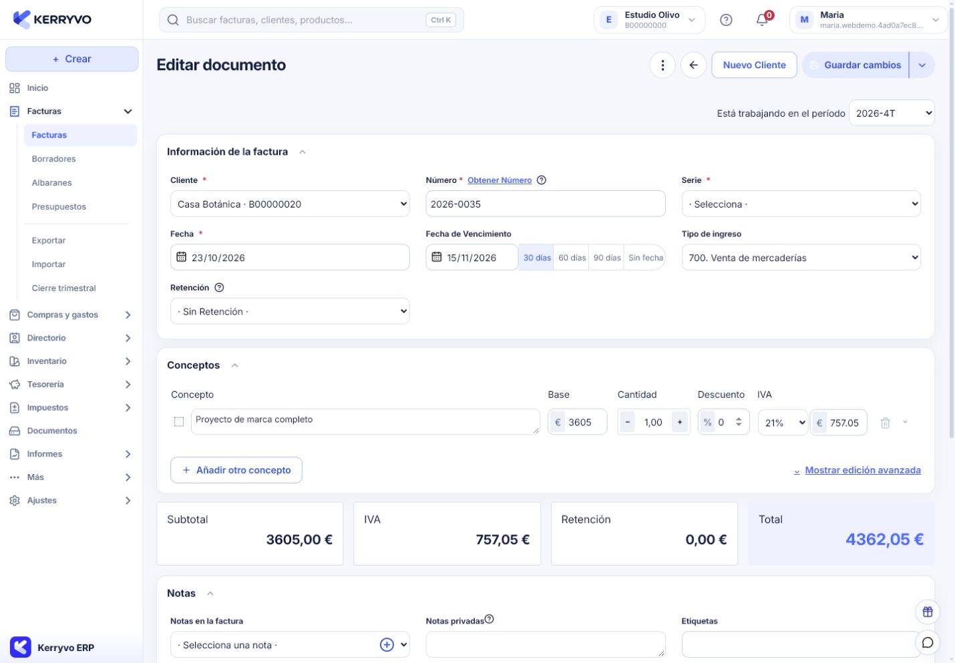This screenshot has width=955, height=663.
Task: Open the period 2026-4T dropdown
Action: pos(892,113)
